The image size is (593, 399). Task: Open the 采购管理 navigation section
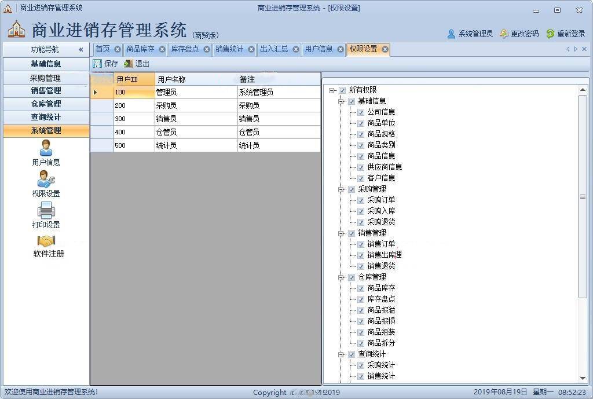coord(46,78)
